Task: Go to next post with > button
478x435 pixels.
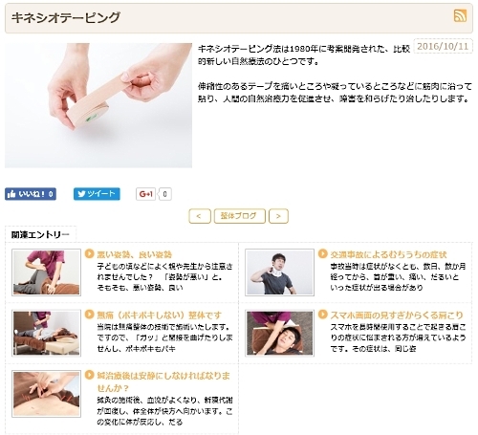Action: point(278,216)
